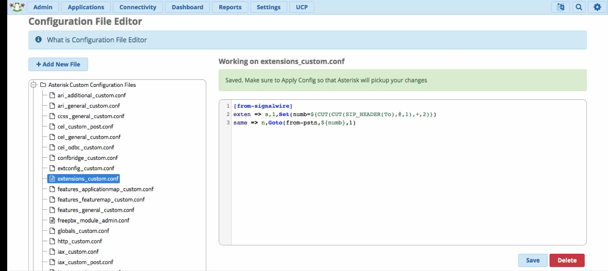Open the Admin menu
Viewport: 608px width, 271px height.
[43, 7]
